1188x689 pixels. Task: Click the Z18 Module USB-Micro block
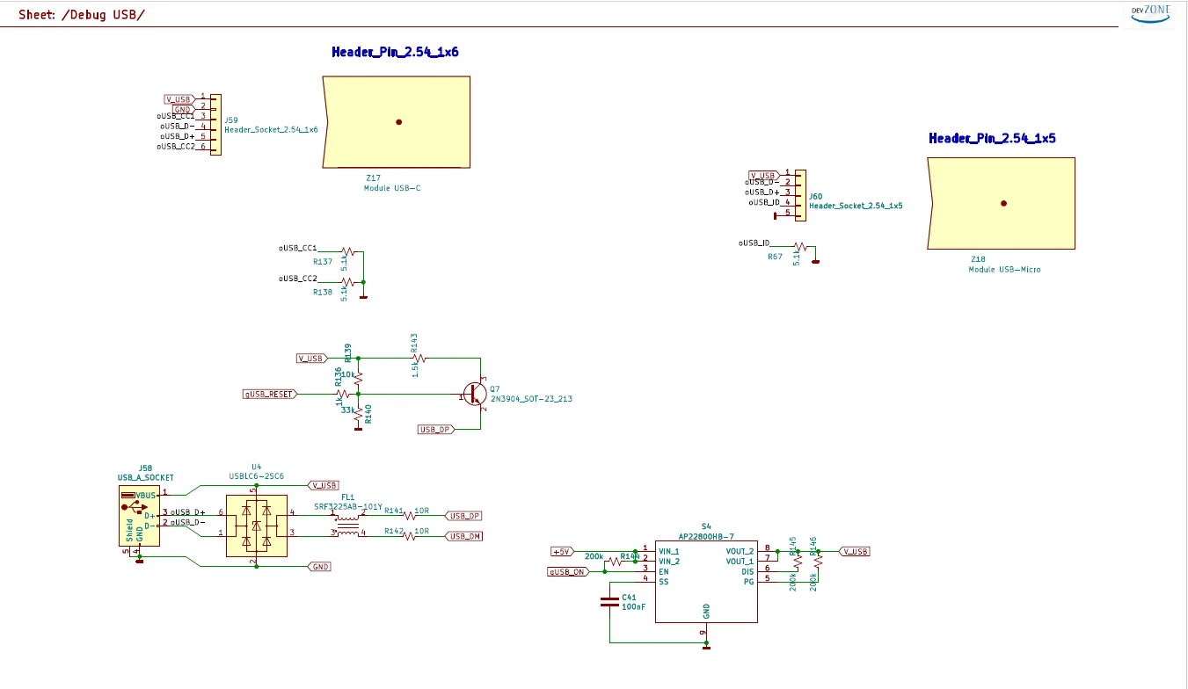(x=1002, y=204)
